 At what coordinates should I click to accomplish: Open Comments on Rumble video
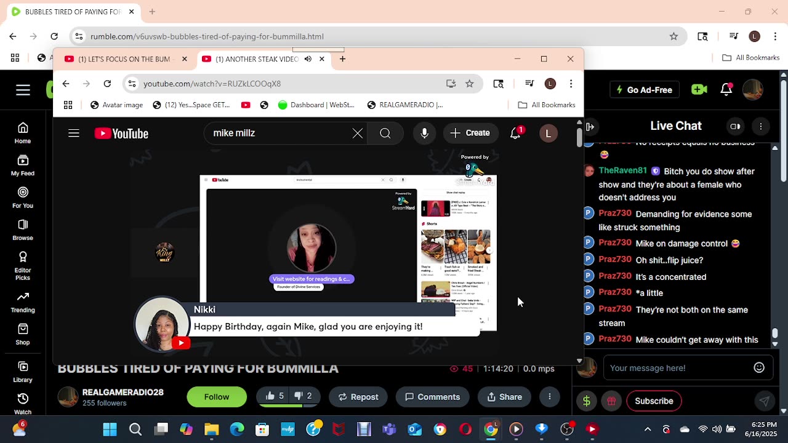point(433,397)
